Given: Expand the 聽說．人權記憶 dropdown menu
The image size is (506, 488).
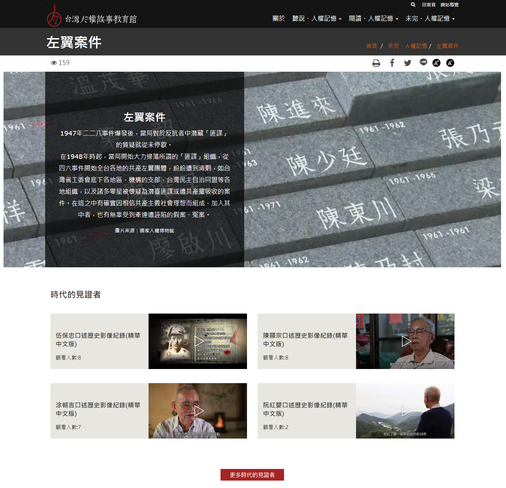Looking at the screenshot, I should pos(317,19).
